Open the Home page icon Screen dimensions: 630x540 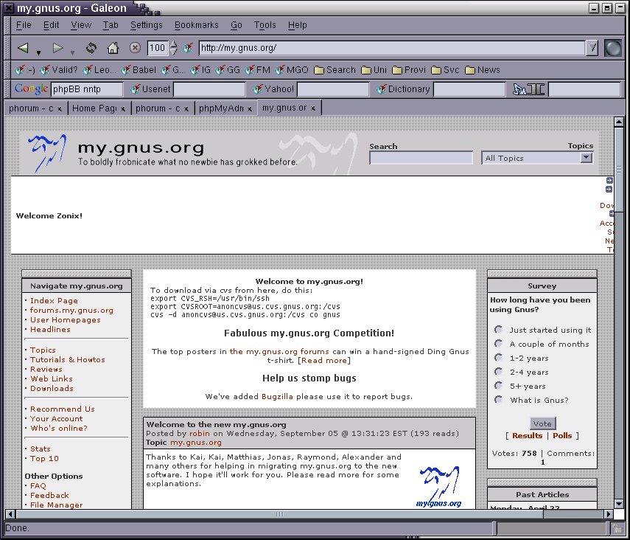click(113, 48)
